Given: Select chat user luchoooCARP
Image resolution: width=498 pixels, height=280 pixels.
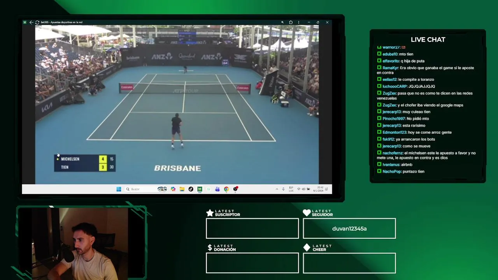Looking at the screenshot, I should [x=395, y=86].
